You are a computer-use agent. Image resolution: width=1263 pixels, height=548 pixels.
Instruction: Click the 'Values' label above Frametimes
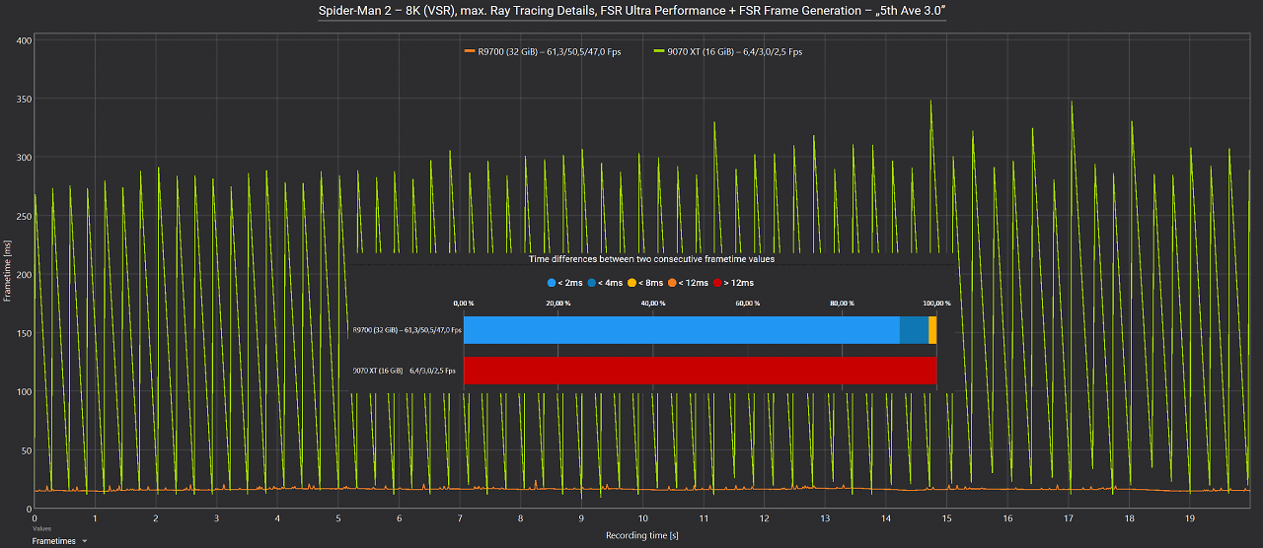point(41,529)
